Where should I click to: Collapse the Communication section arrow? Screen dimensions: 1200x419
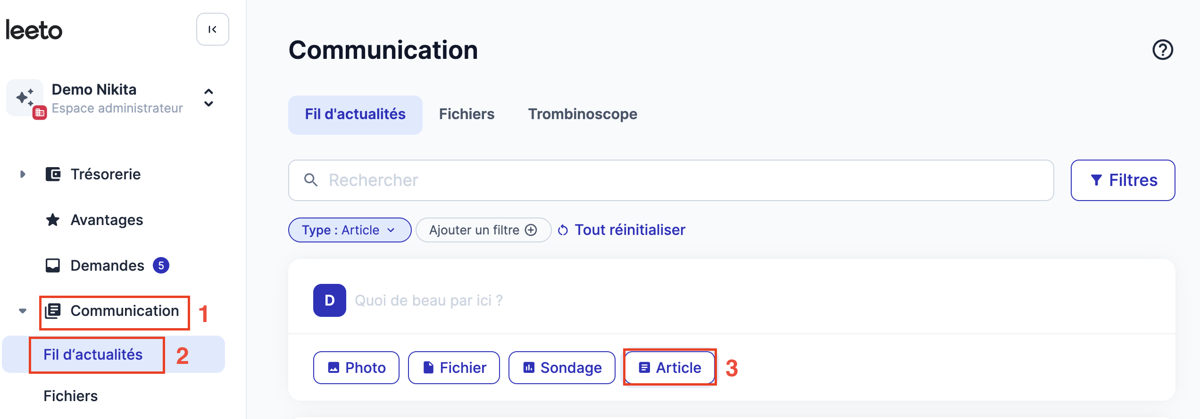pos(22,311)
